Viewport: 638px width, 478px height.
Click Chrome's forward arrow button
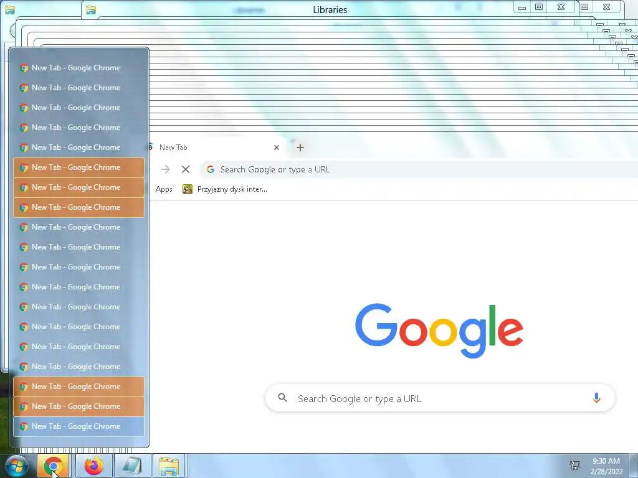165,169
